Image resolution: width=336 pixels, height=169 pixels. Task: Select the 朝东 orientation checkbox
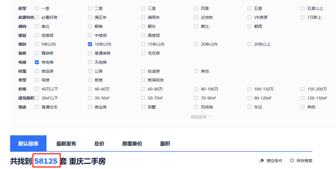(x=143, y=26)
